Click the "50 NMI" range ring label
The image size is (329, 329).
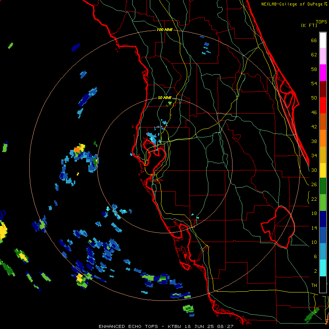pos(164,98)
